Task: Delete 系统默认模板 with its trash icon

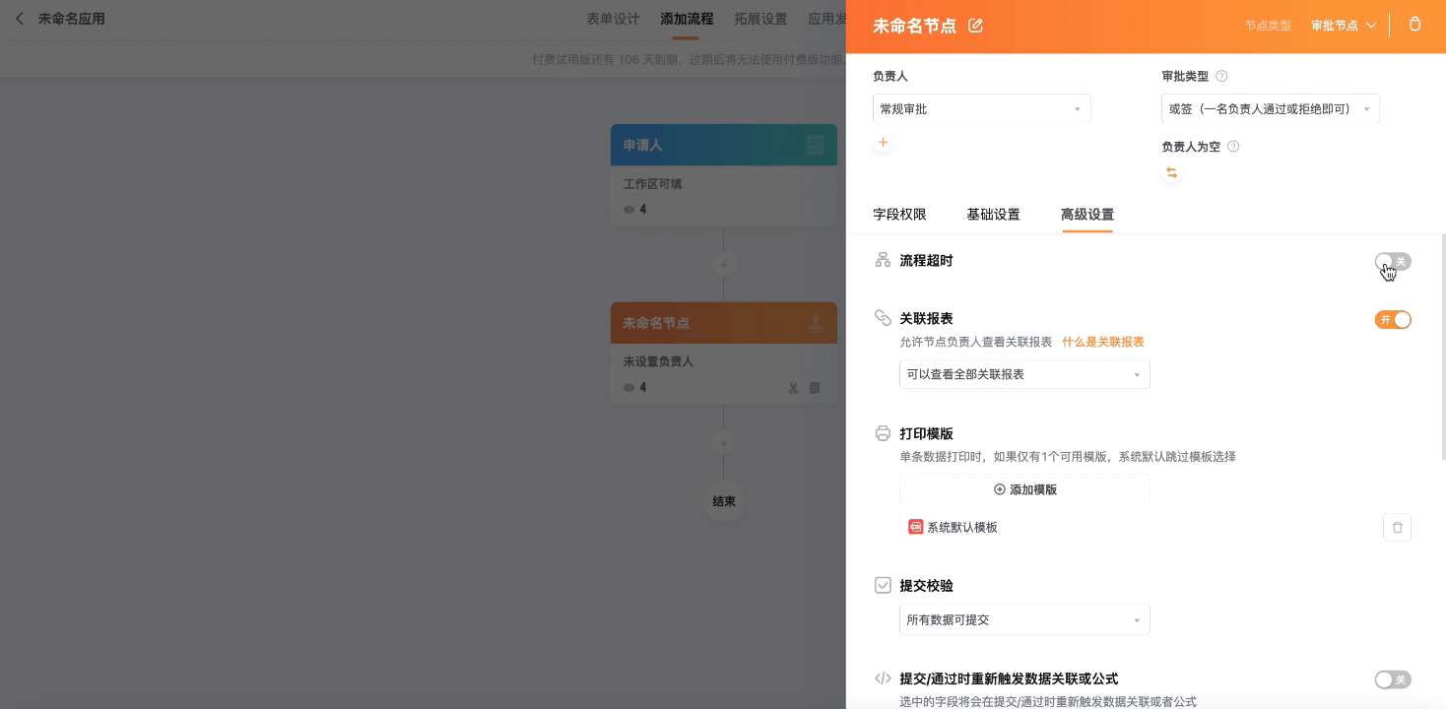Action: coord(1397,528)
